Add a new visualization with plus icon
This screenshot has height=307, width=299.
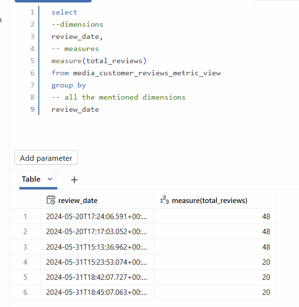74,180
